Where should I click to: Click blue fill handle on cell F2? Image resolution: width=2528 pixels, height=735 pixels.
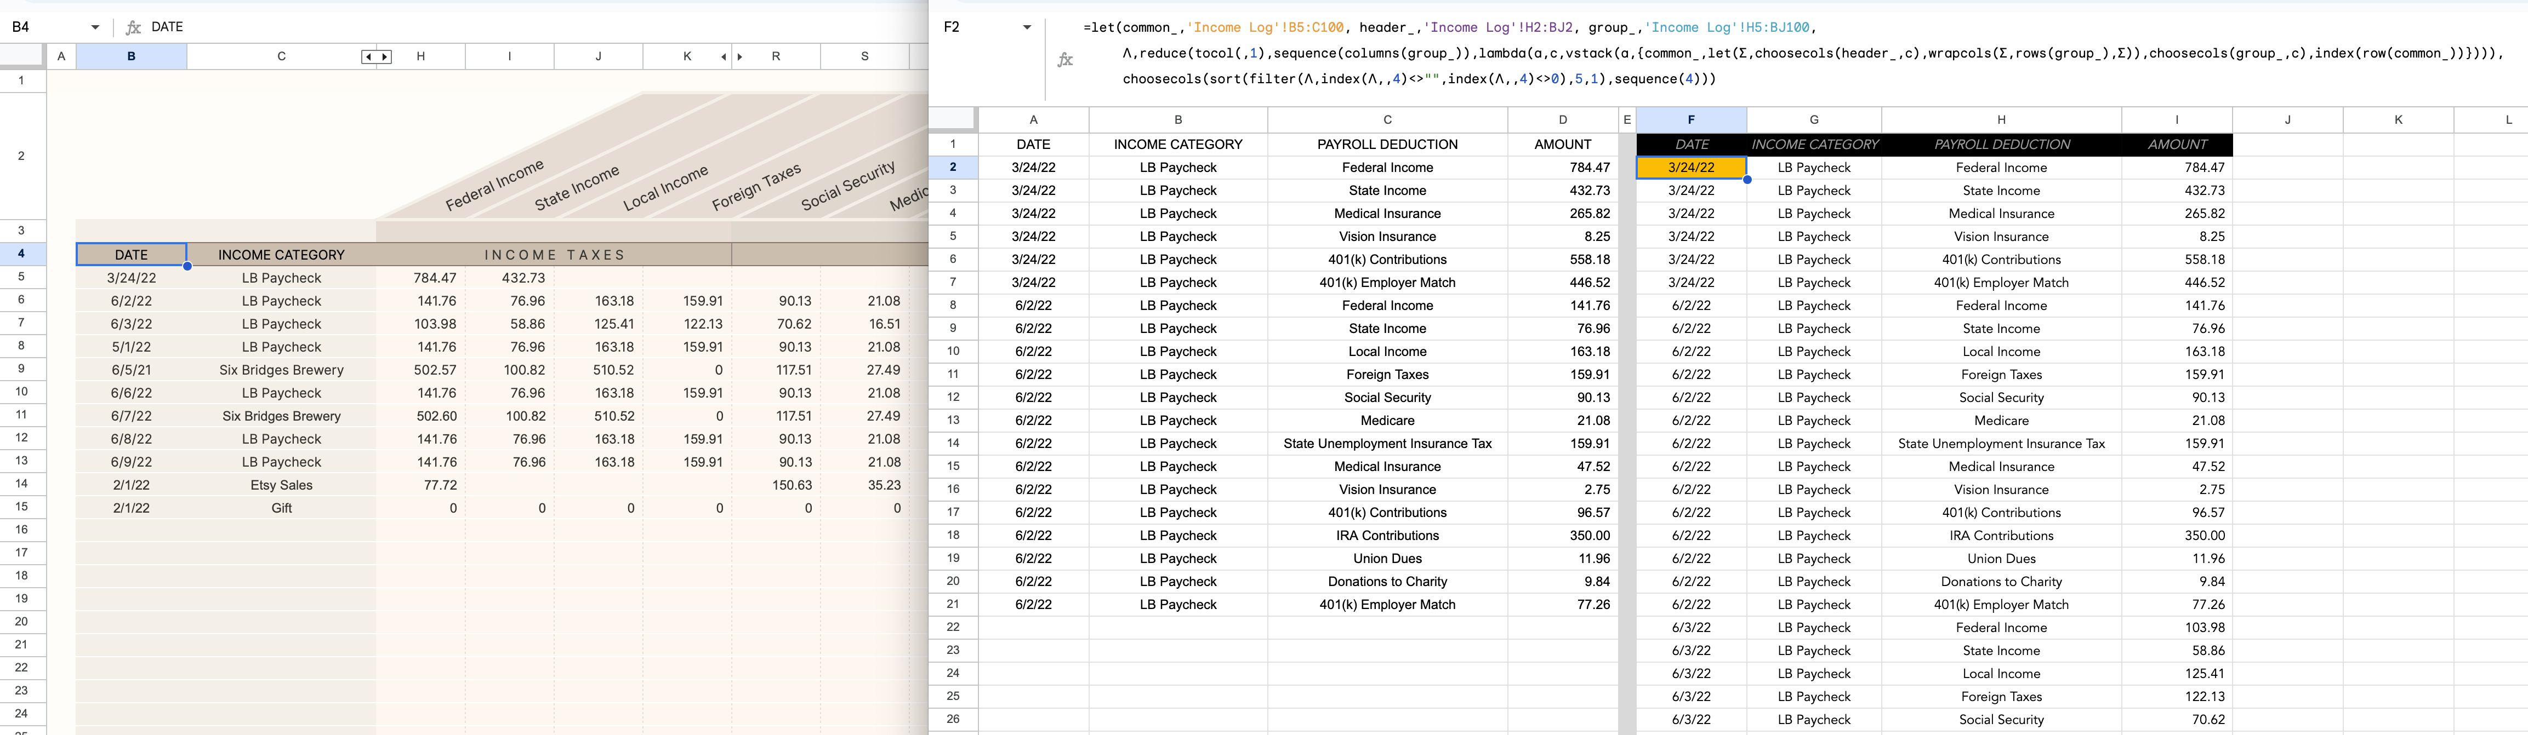[1747, 179]
